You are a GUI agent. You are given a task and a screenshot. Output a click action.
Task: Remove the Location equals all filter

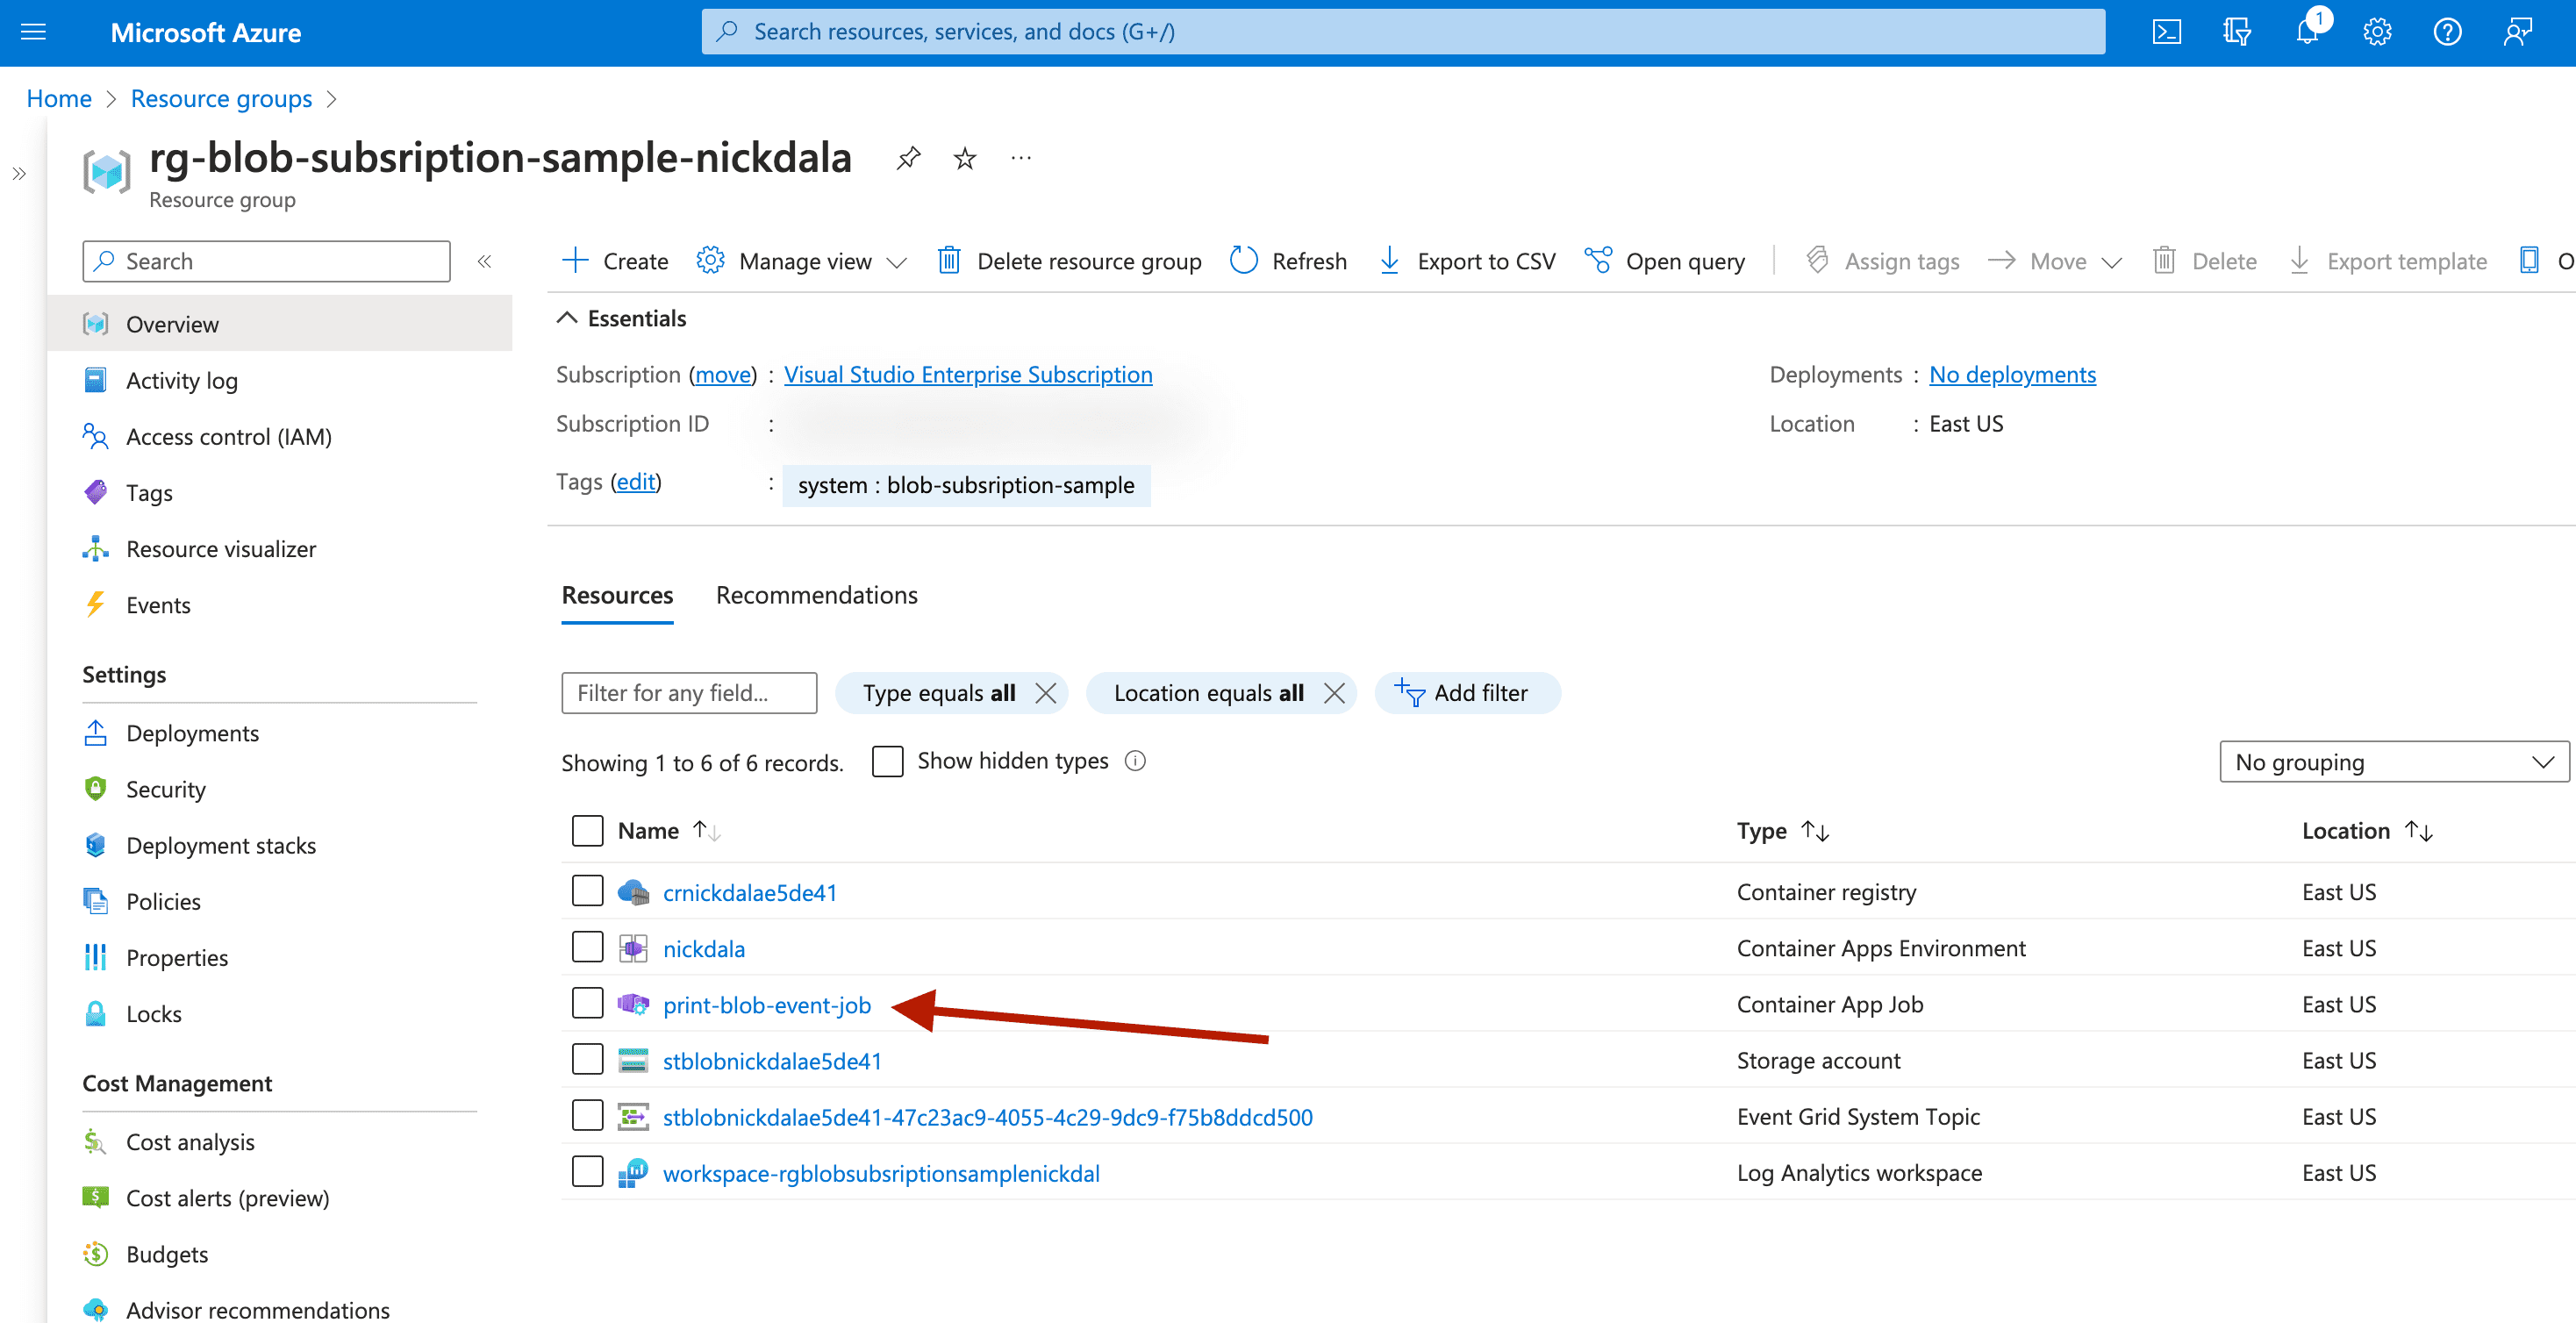(1333, 693)
